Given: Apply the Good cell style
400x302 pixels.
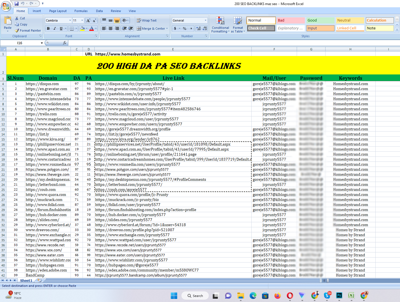Looking at the screenshot, I should click(320, 20).
